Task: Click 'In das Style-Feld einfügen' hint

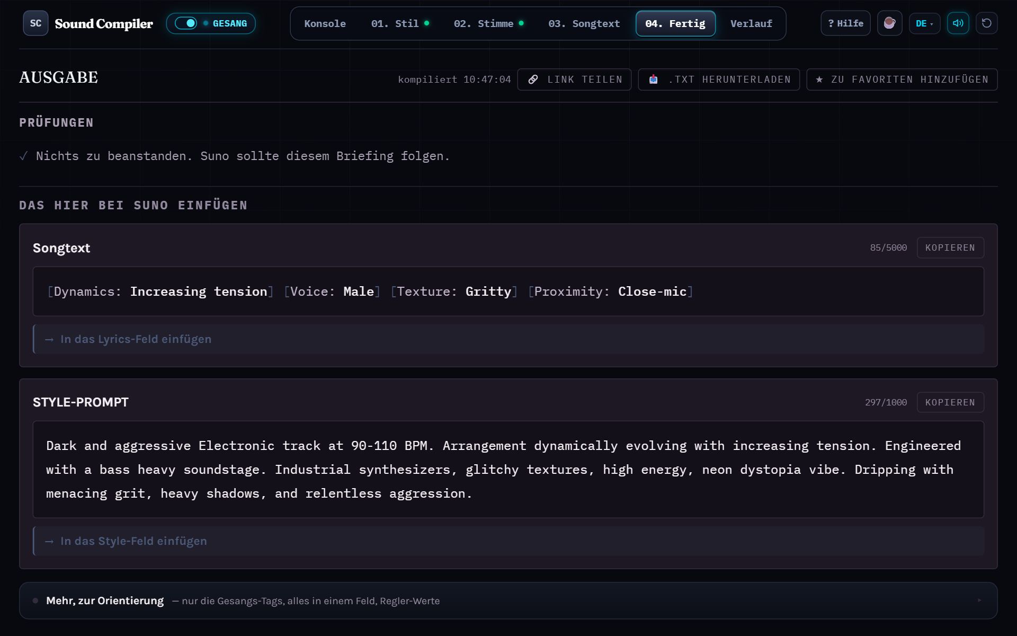Action: tap(508, 541)
